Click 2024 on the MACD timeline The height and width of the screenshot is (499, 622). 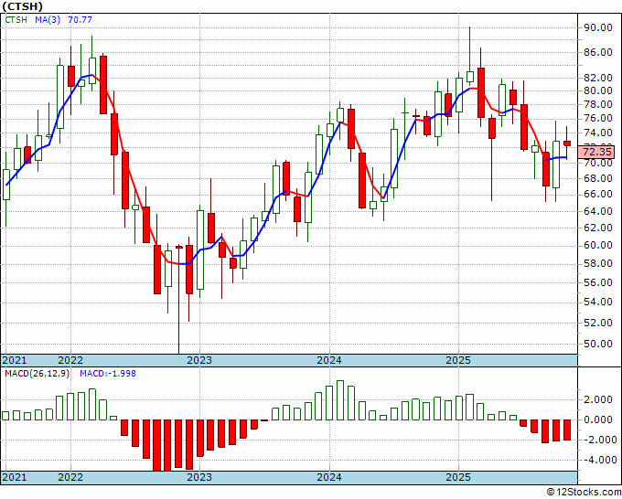click(329, 477)
